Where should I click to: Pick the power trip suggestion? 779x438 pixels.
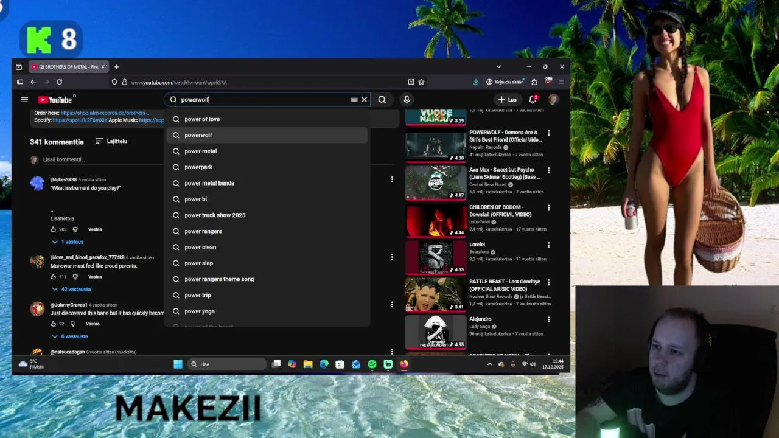[x=267, y=295]
